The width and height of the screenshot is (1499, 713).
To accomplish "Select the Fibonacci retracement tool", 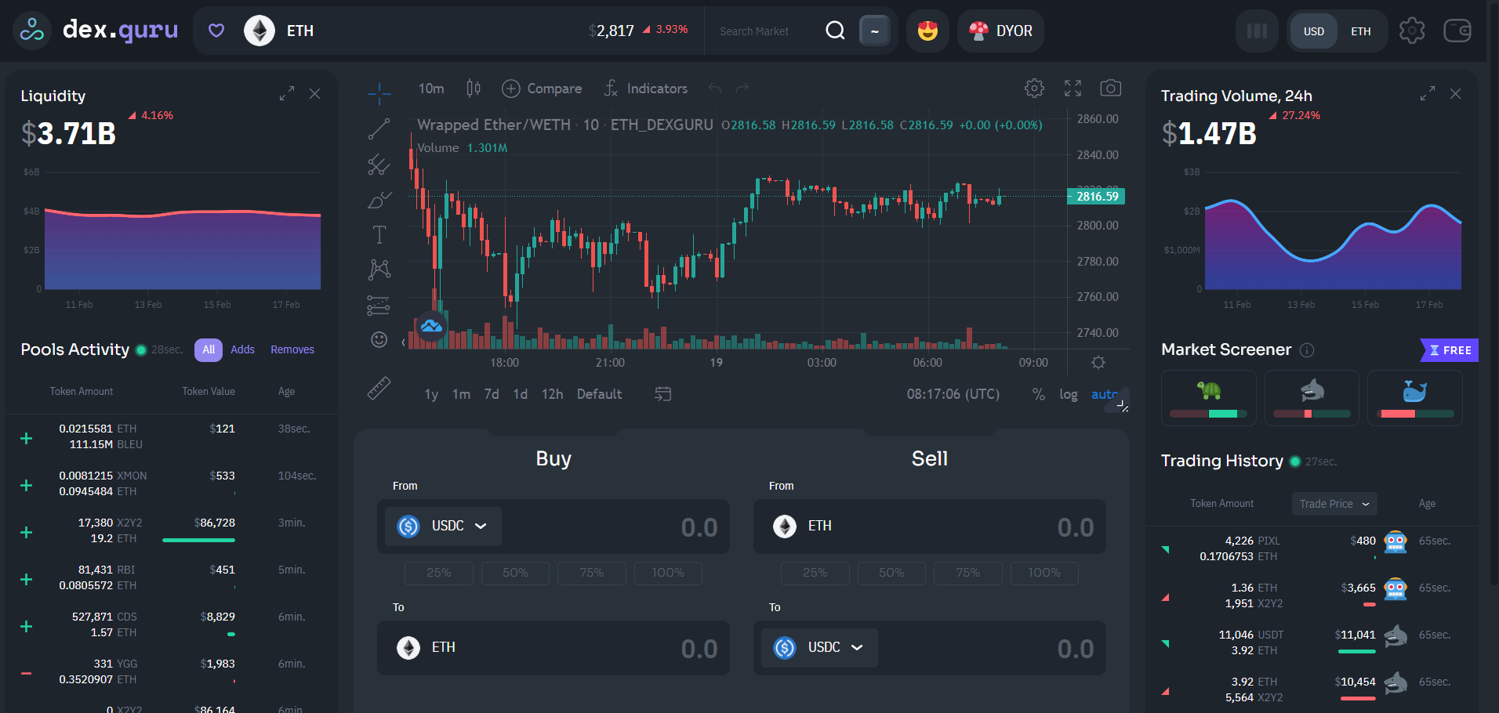I will (379, 165).
